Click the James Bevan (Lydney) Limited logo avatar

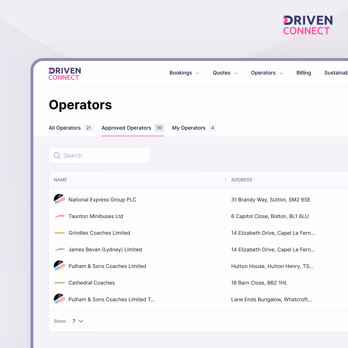click(x=60, y=250)
